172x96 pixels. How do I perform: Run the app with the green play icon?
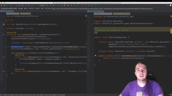[48, 5]
